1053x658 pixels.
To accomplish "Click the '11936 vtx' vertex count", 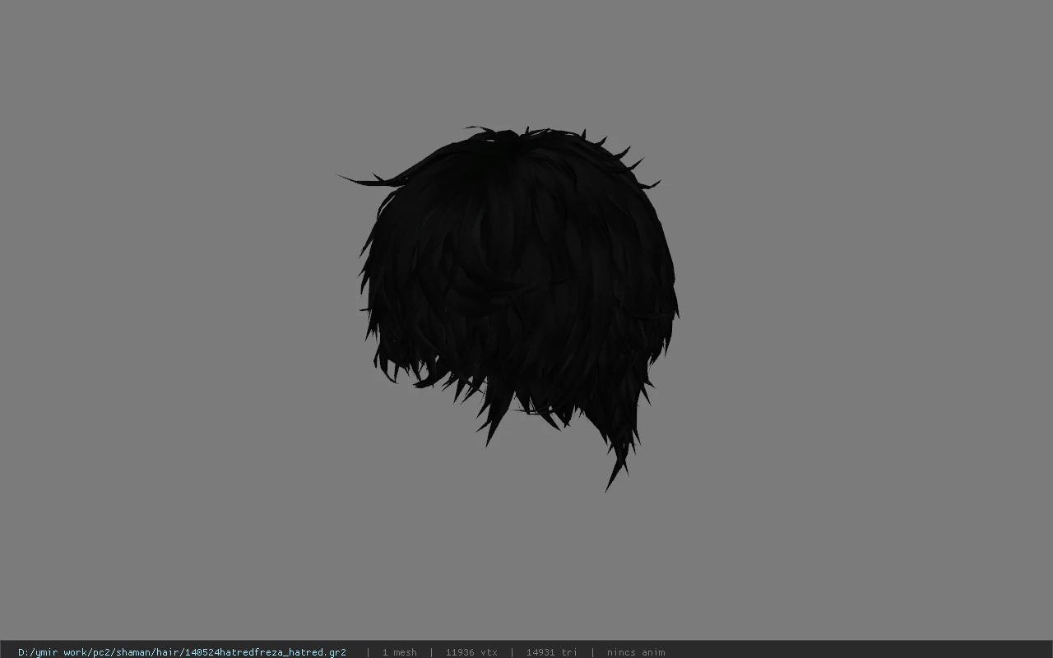I will (471, 652).
